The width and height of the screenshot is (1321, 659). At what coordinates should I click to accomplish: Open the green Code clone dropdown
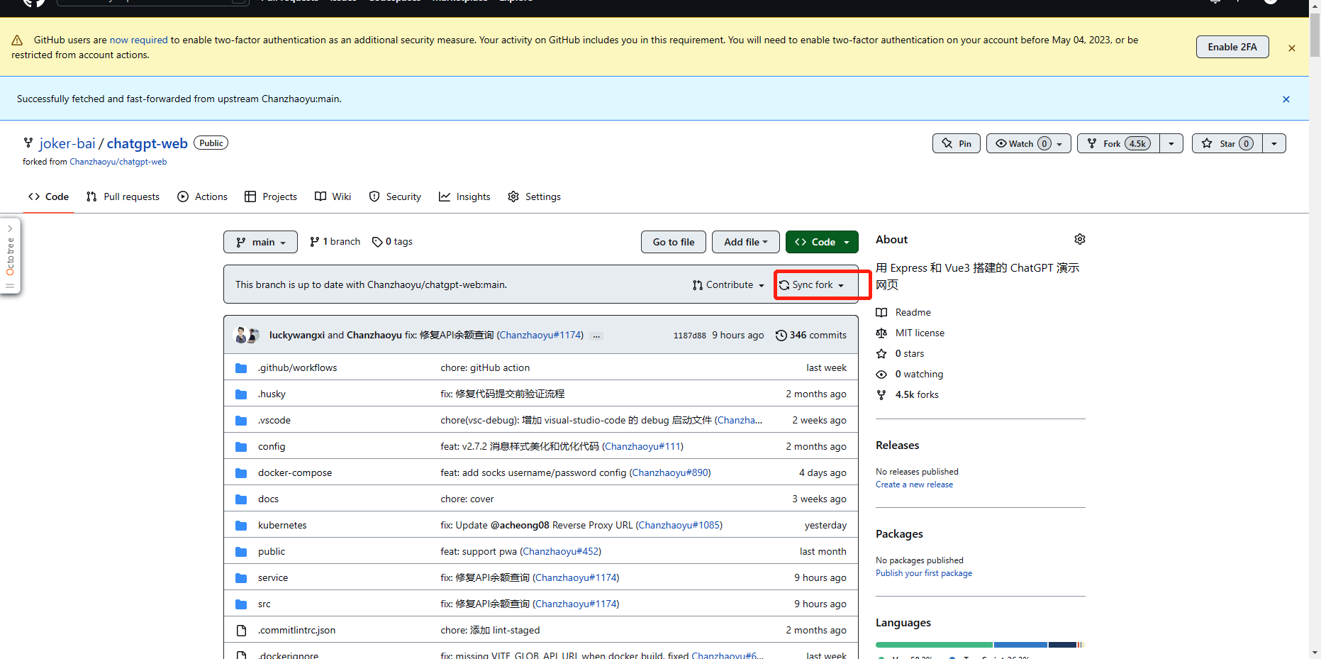point(822,242)
